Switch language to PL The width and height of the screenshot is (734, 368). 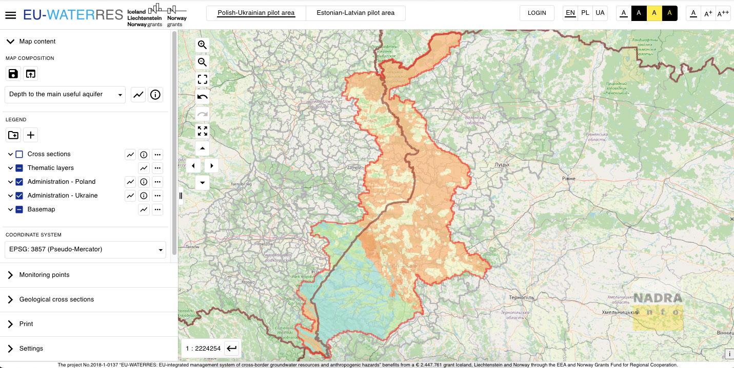coord(585,13)
